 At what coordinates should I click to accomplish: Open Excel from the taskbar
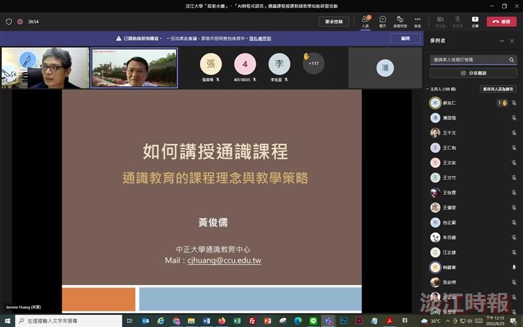237,320
